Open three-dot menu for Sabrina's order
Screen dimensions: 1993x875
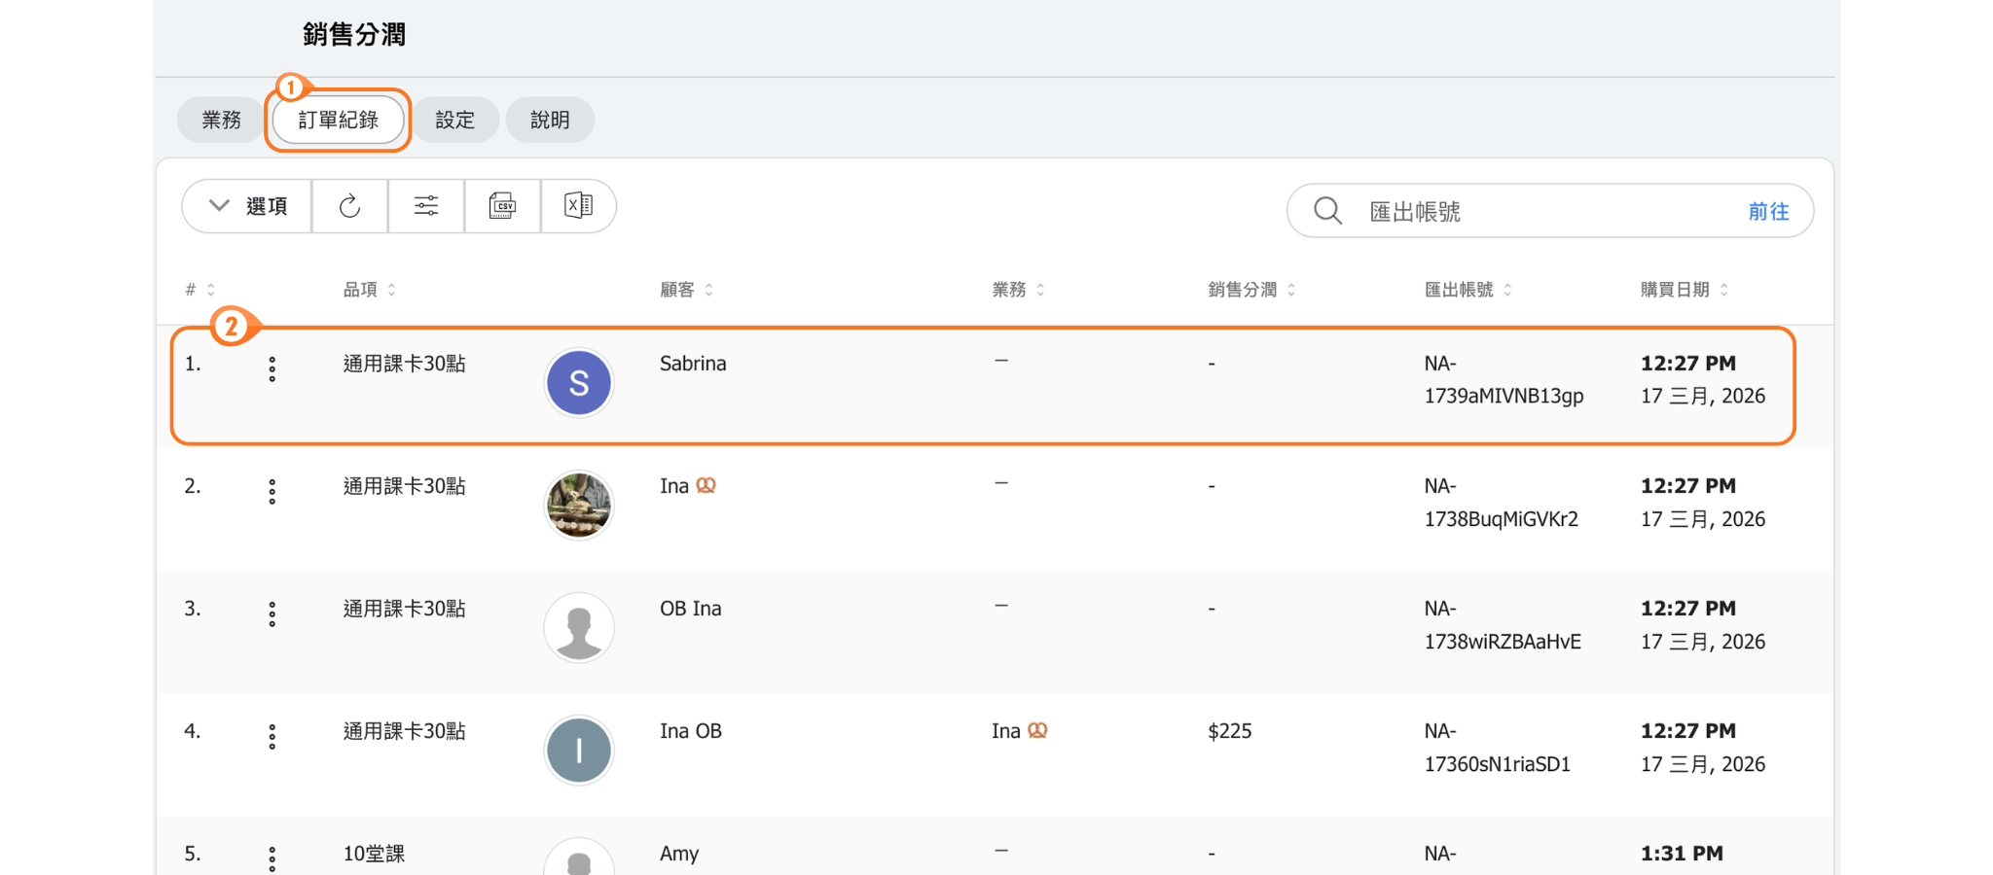coord(272,368)
